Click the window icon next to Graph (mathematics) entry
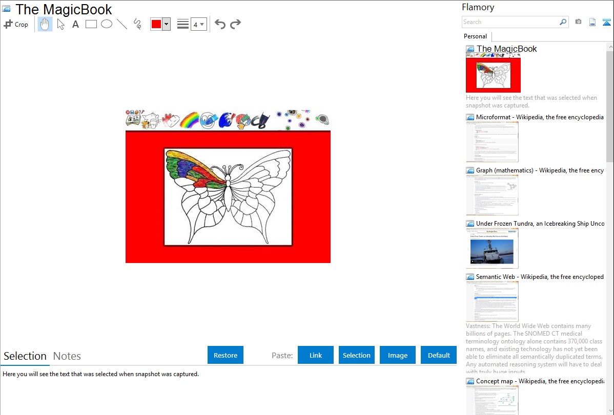This screenshot has width=614, height=415. pos(470,170)
